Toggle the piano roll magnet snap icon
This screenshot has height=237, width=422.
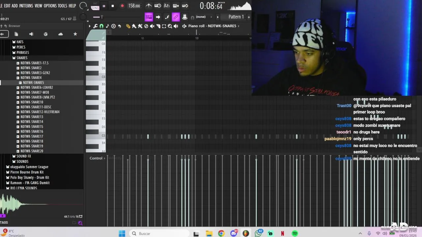(101, 26)
